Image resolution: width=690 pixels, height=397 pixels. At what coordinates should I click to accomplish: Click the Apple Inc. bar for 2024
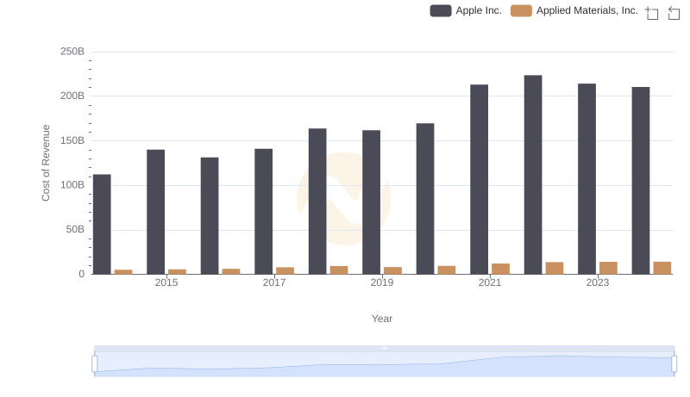(x=641, y=181)
